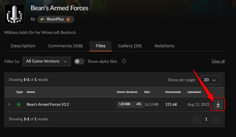Click the Game Versions column header
Viewport: 236px width, 137px height.
(127, 92)
